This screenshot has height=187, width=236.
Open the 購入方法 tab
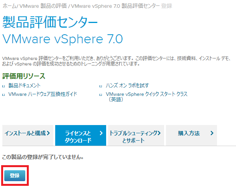coord(191,135)
